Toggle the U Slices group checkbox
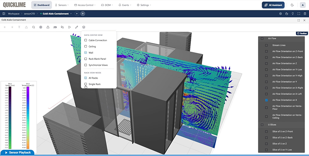The width and height of the screenshot is (309, 156). (x=262, y=125)
